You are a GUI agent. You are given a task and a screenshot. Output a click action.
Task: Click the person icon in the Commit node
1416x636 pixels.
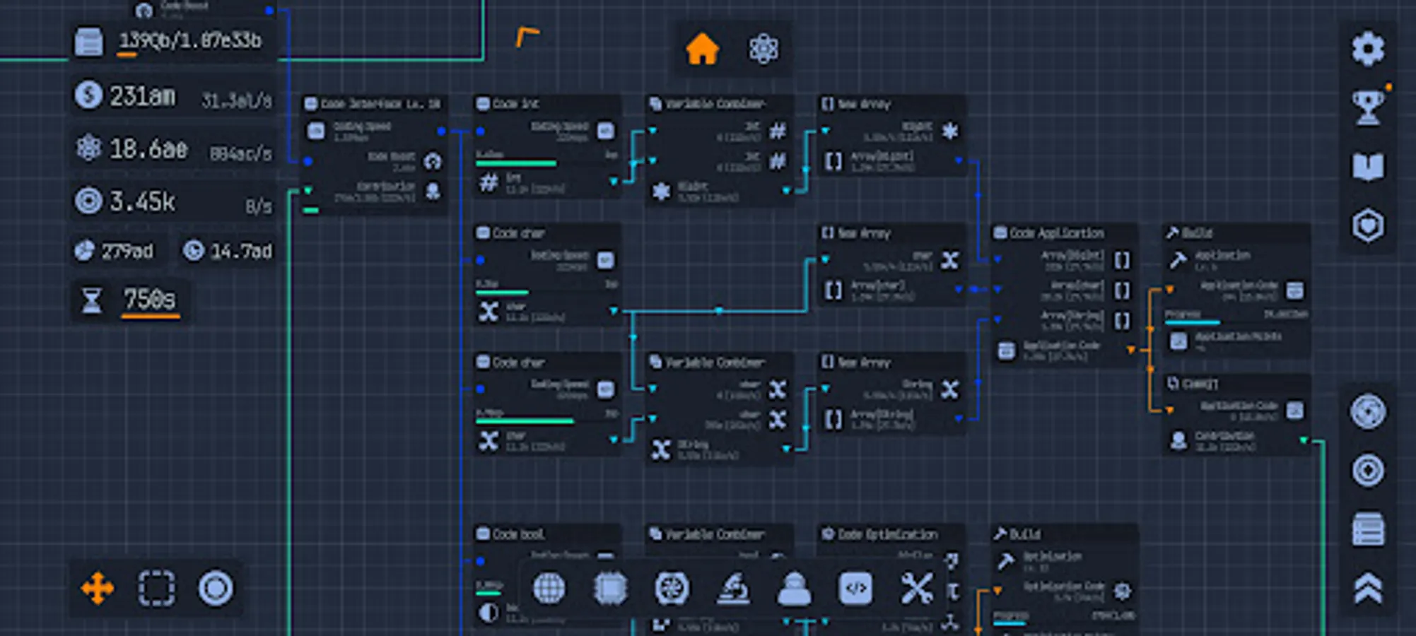click(1178, 440)
